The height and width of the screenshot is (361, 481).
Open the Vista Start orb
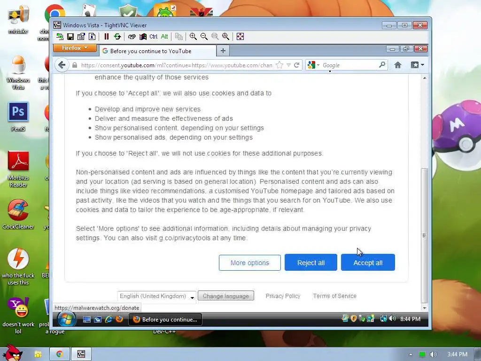pyautogui.click(x=67, y=319)
